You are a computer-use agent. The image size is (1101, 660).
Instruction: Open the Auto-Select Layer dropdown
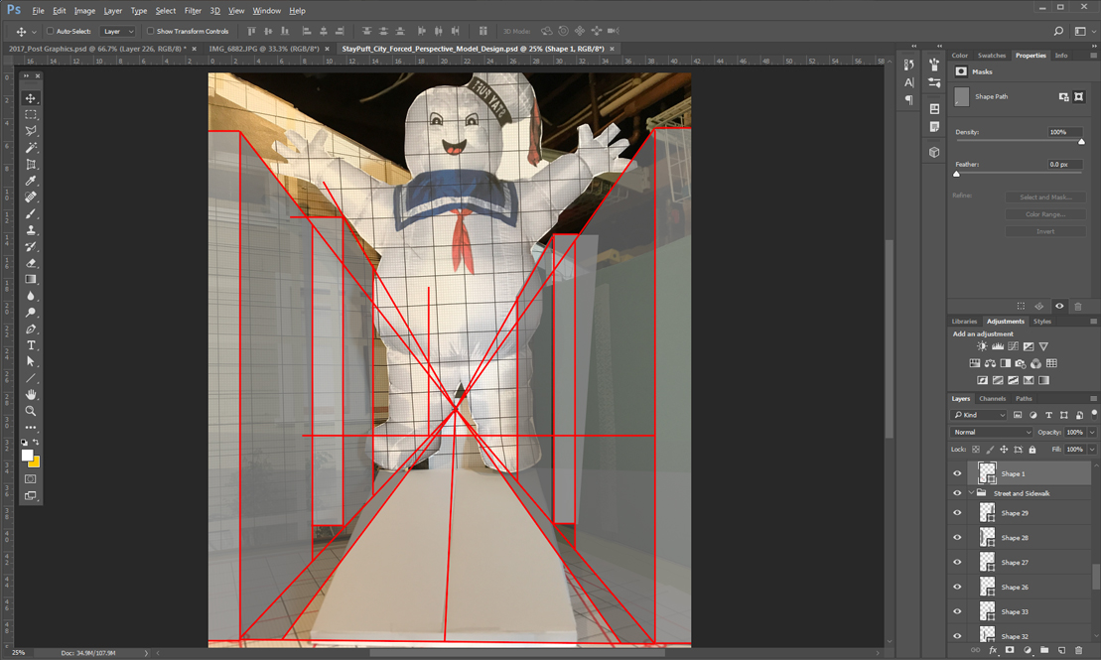click(117, 31)
